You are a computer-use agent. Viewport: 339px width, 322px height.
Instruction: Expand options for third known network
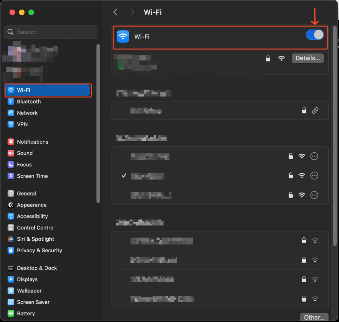[314, 195]
